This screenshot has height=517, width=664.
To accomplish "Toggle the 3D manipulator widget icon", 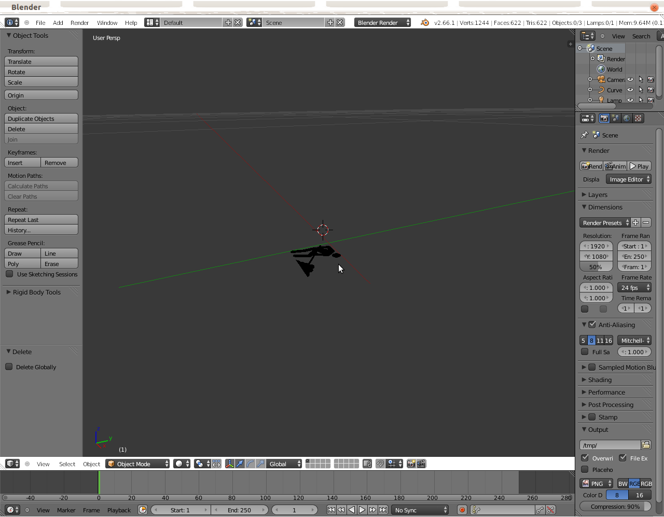I will 229,464.
